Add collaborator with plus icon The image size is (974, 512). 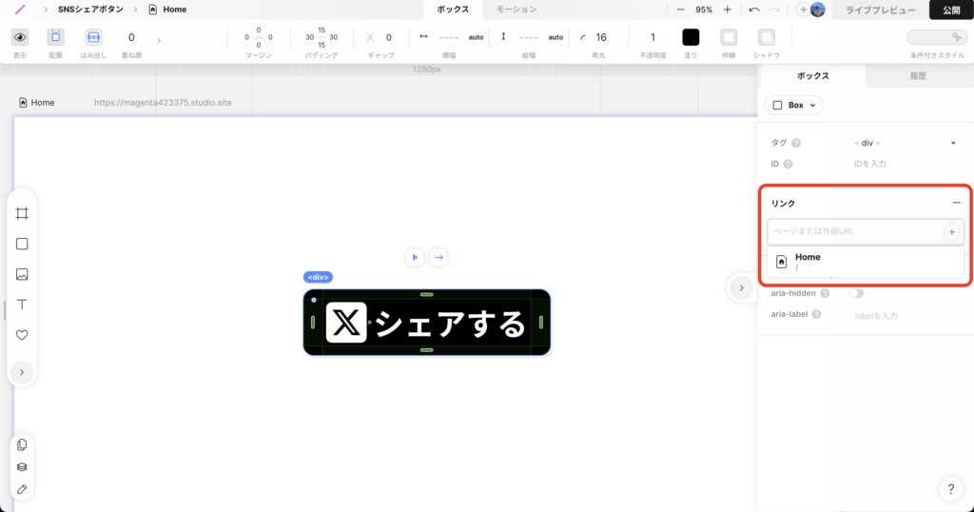803,10
